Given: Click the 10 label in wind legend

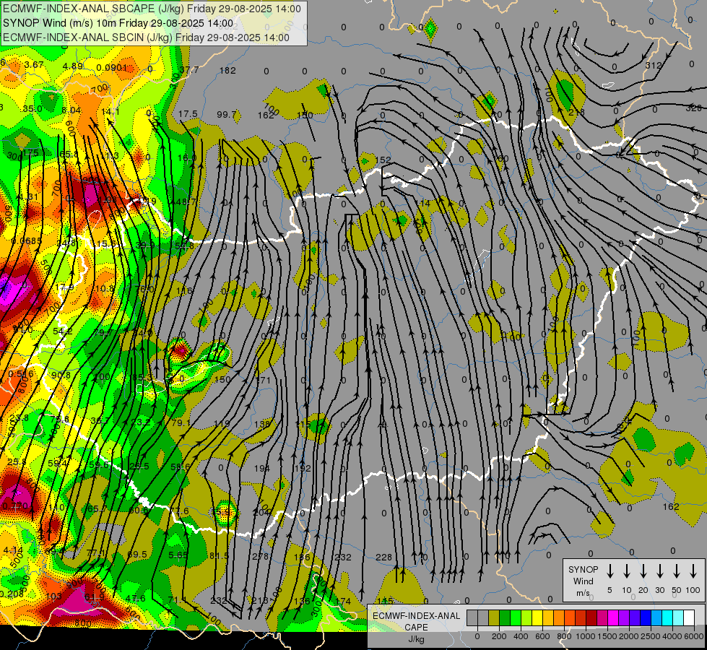Looking at the screenshot, I should (x=626, y=590).
